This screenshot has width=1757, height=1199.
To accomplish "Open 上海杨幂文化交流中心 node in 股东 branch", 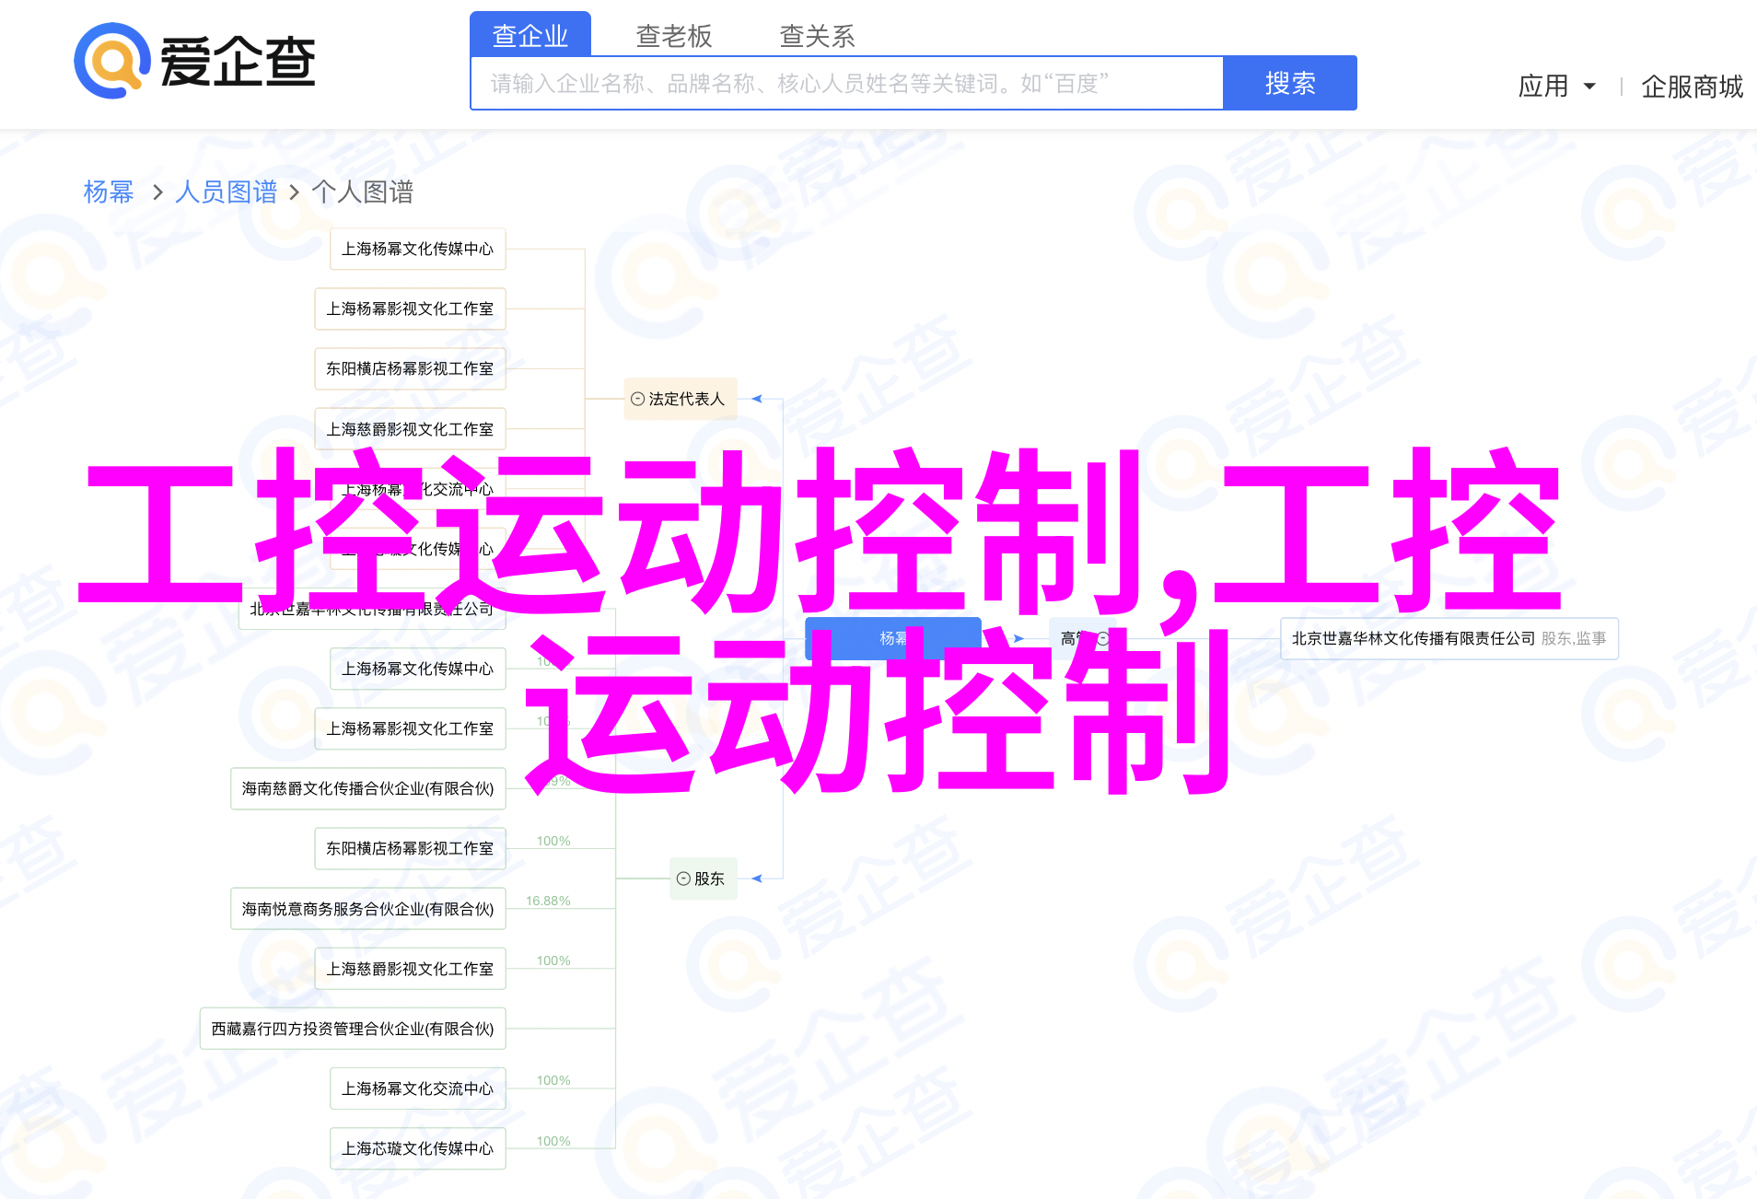I will [x=418, y=1088].
